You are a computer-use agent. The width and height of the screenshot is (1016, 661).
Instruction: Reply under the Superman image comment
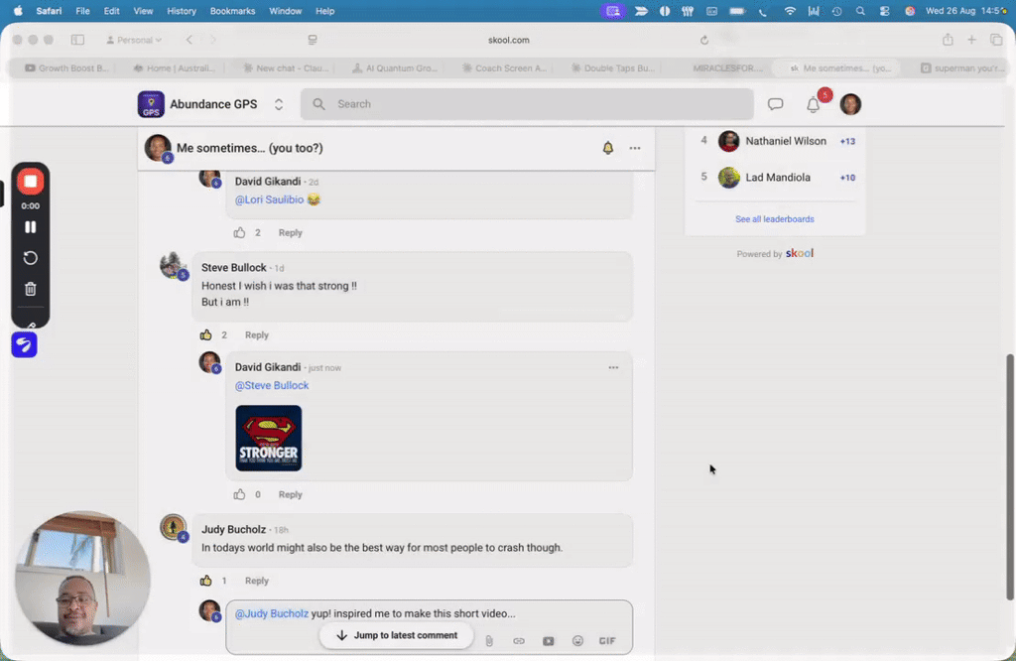click(291, 494)
